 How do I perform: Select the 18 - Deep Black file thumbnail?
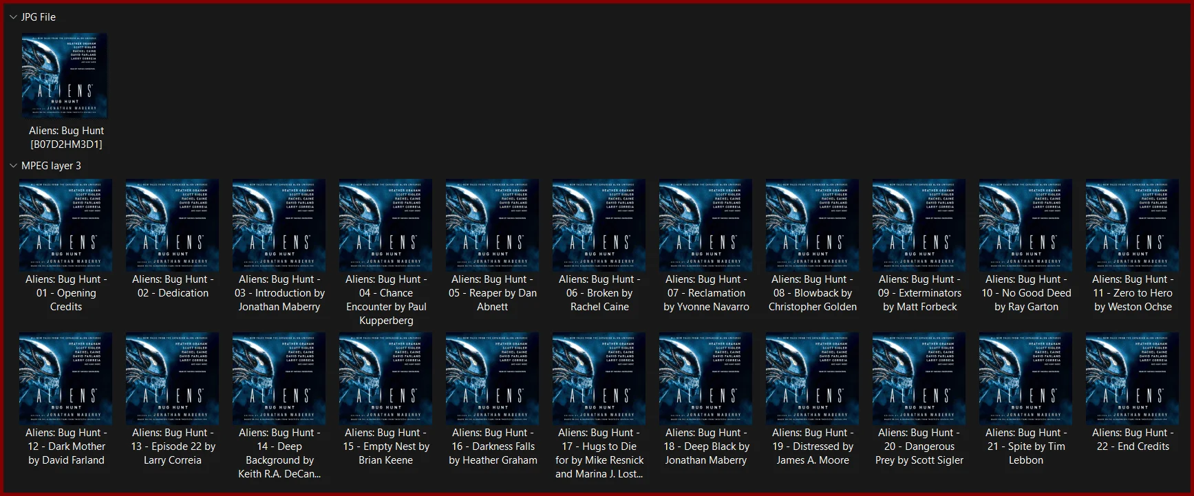click(x=706, y=379)
